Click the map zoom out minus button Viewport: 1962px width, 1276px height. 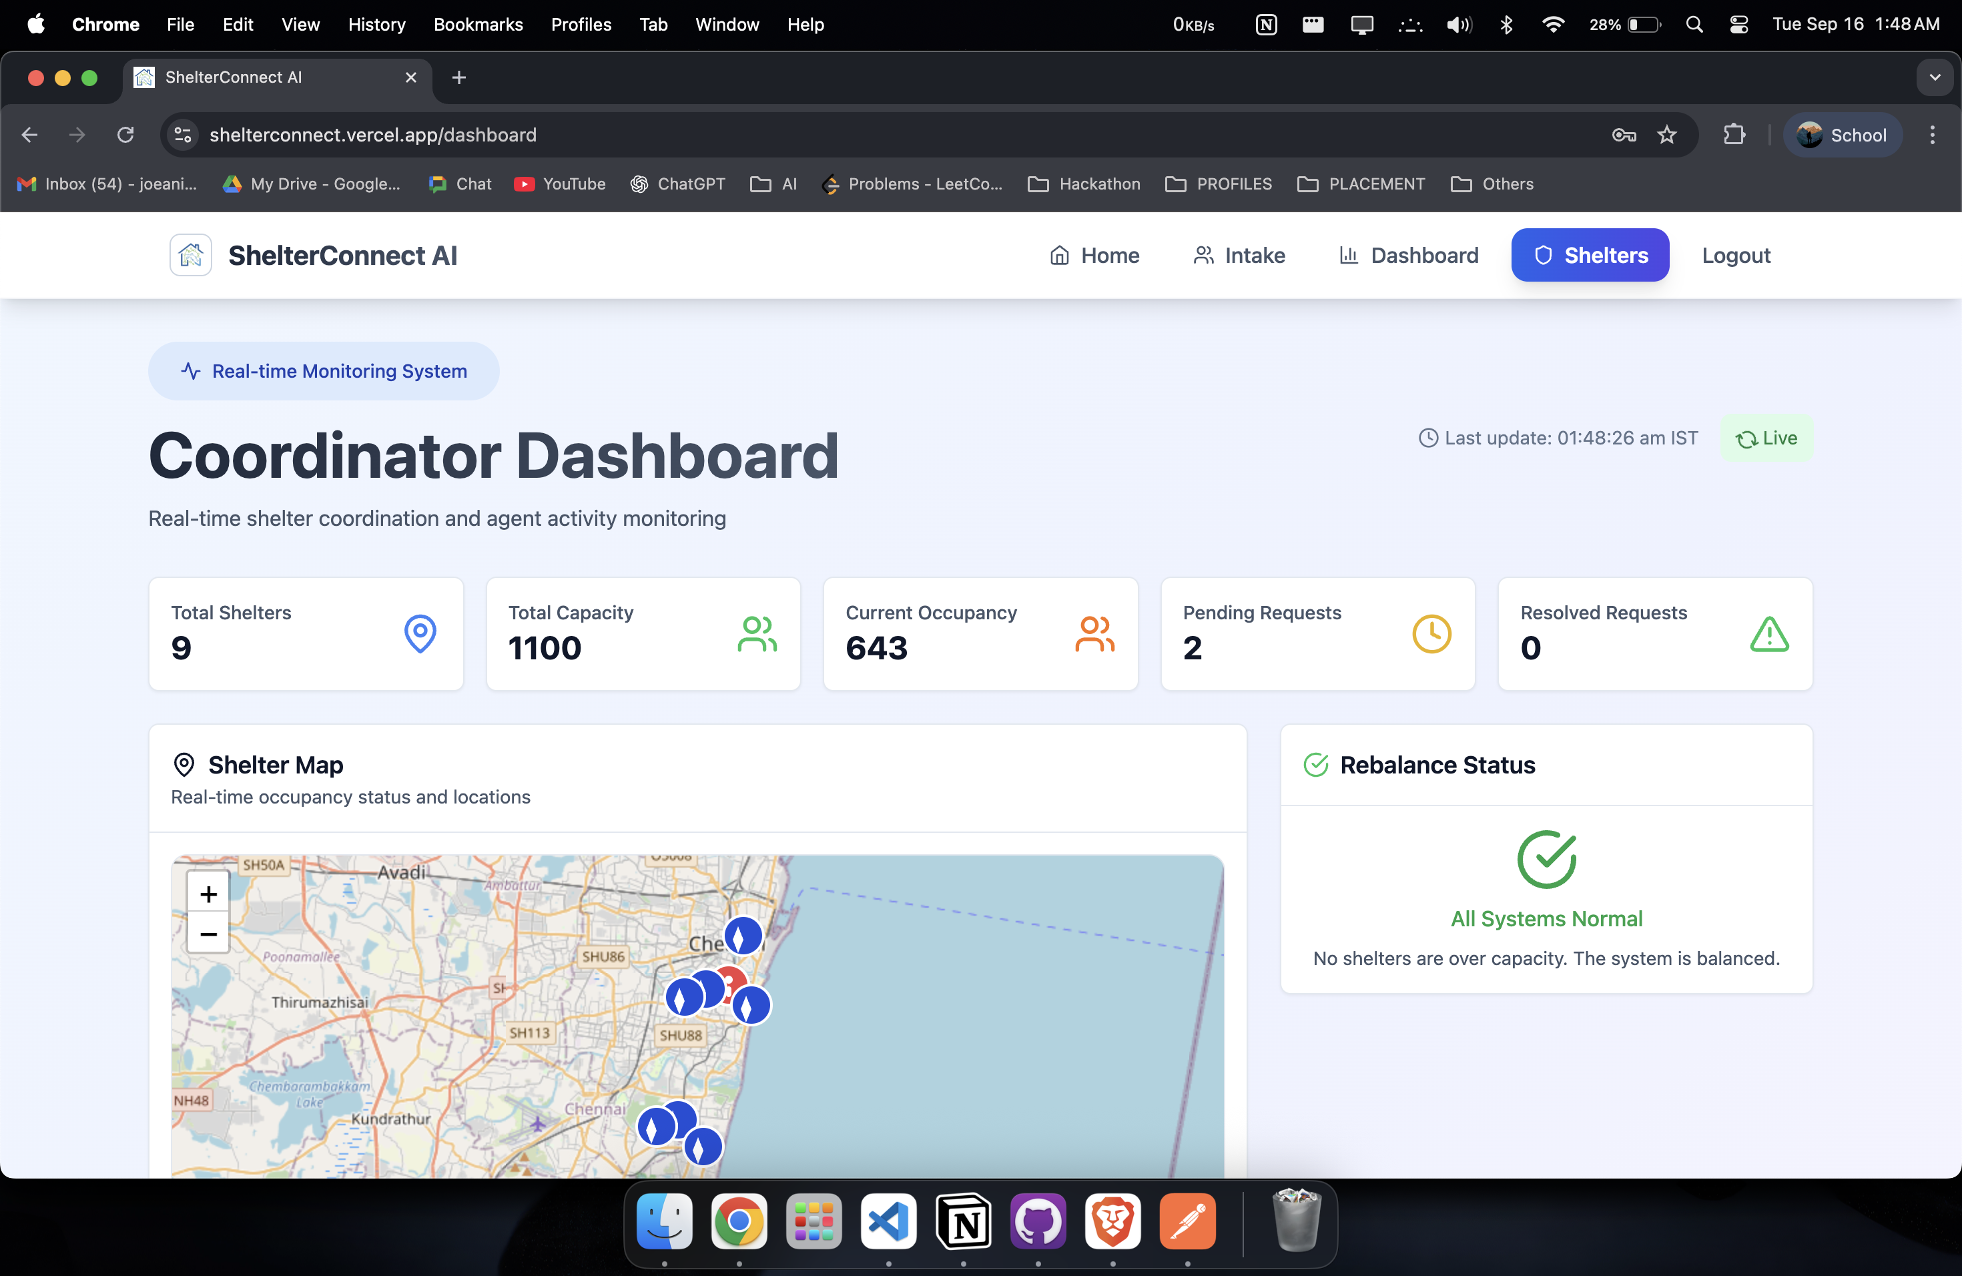click(209, 934)
